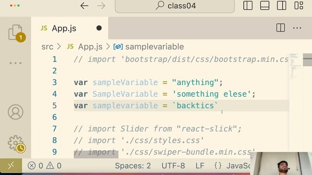
Task: Change indentation via Spaces: 2
Action: click(133, 166)
